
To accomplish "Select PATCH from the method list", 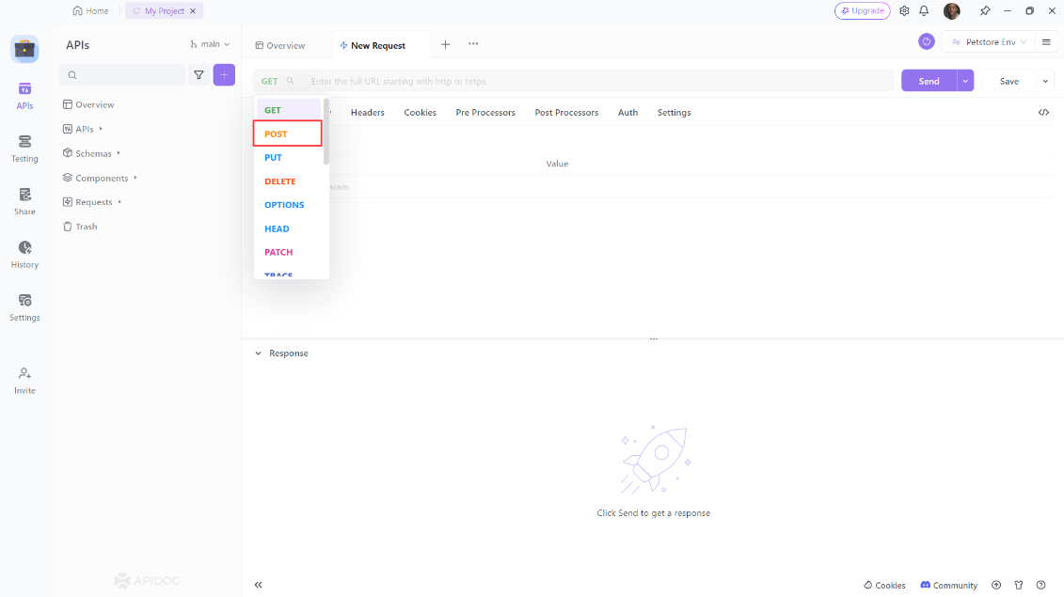I will (289, 252).
